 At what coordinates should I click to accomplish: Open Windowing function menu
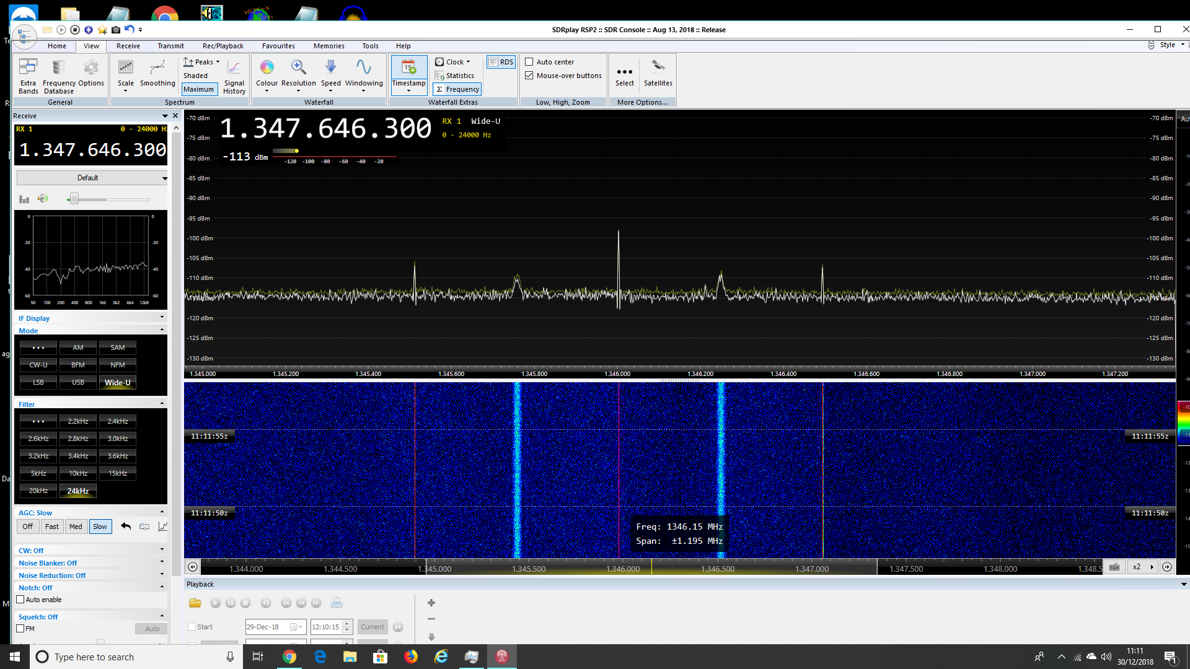tap(364, 76)
